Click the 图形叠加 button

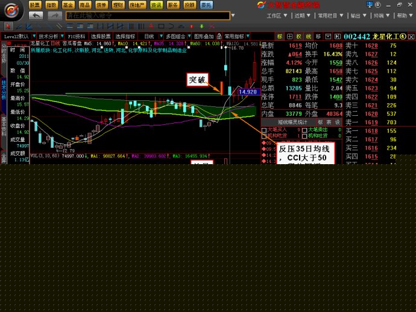pyautogui.click(x=204, y=36)
